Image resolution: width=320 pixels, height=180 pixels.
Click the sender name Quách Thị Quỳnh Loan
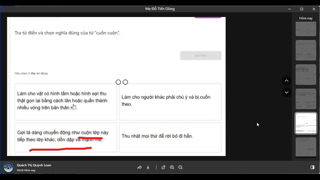click(34, 165)
